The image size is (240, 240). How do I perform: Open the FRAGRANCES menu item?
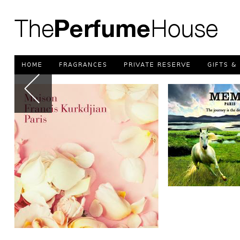(x=83, y=65)
